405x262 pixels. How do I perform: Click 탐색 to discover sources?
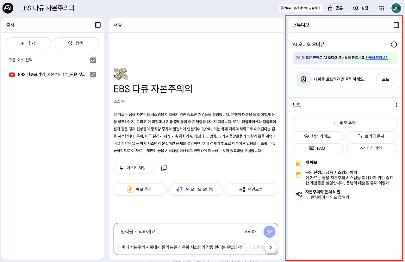(x=76, y=43)
